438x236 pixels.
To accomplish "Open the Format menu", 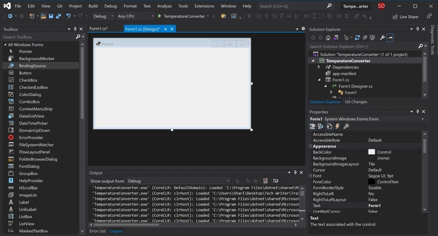I will pyautogui.click(x=130, y=6).
